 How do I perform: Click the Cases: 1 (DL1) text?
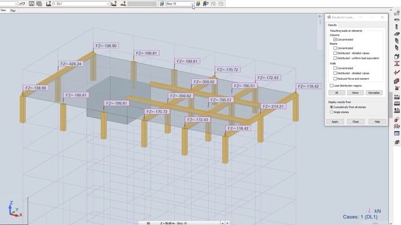coord(360,217)
